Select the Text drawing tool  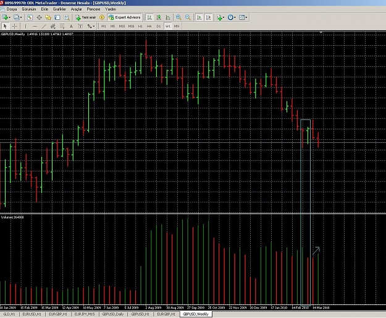coord(71,26)
